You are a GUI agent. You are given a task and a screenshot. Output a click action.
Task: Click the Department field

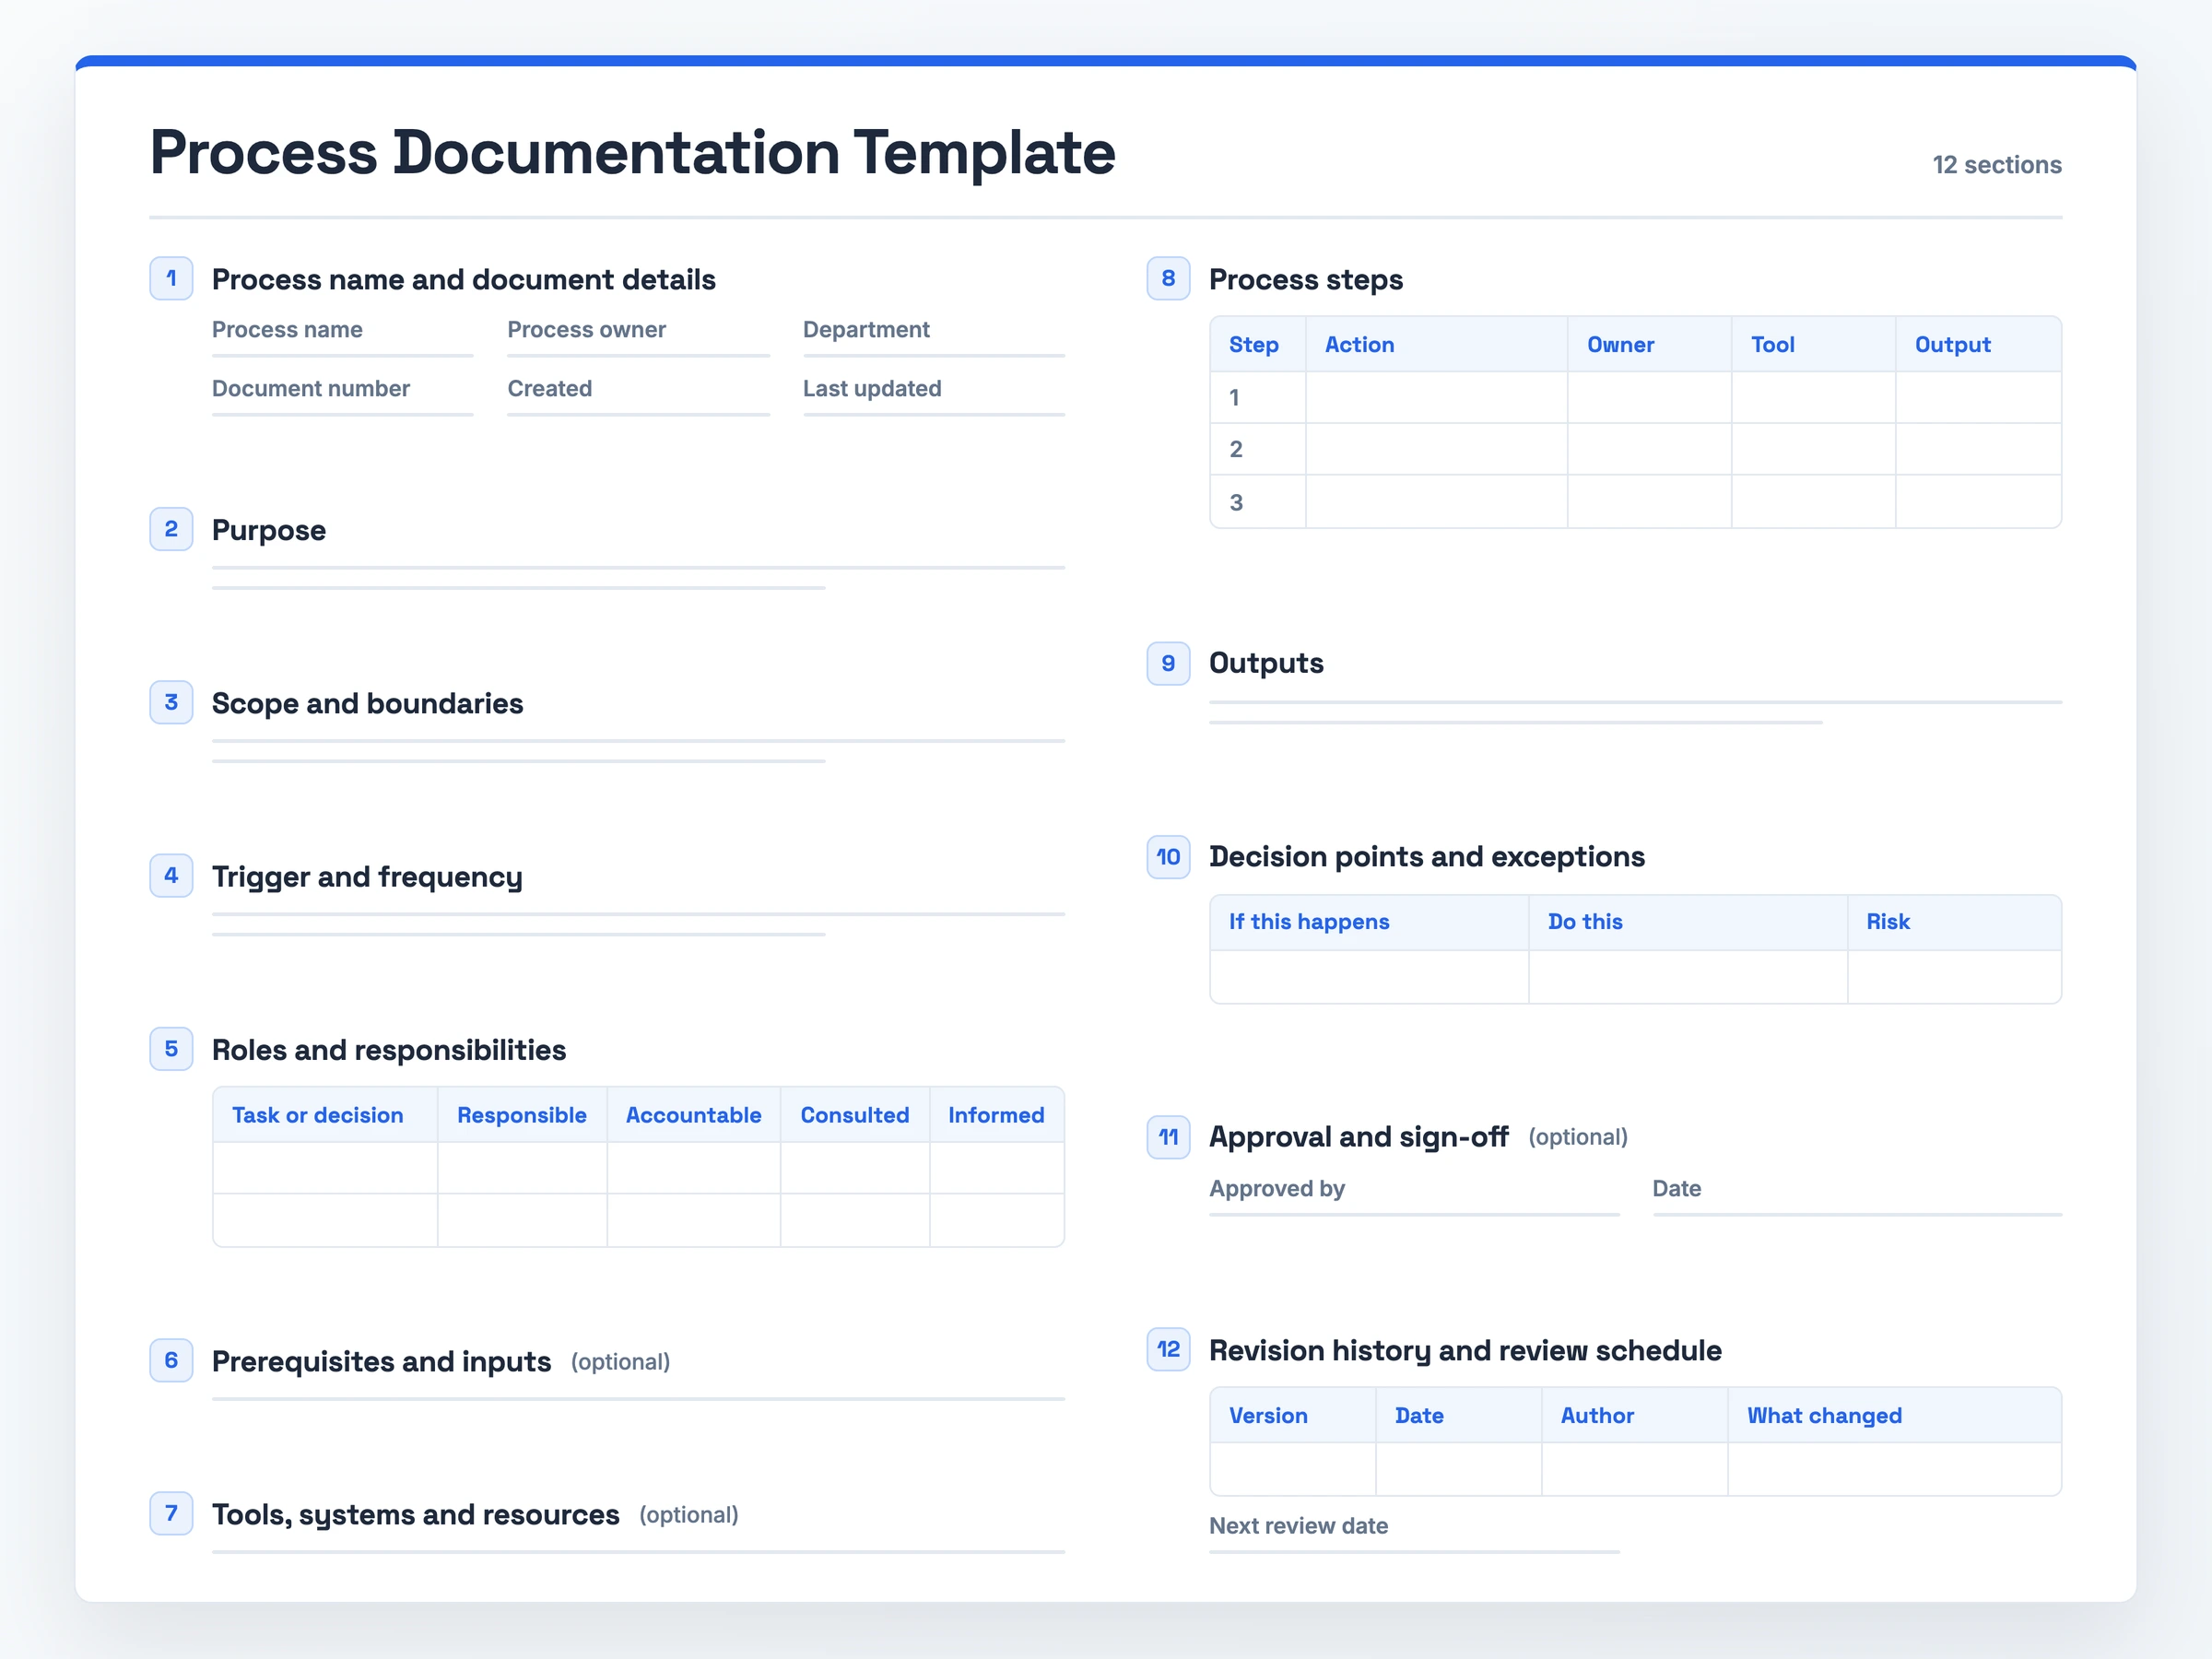tap(934, 337)
